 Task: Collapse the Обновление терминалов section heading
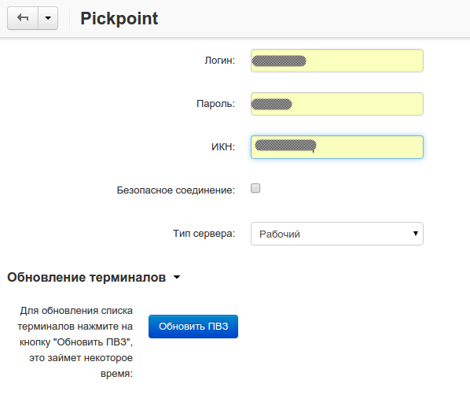(x=86, y=277)
